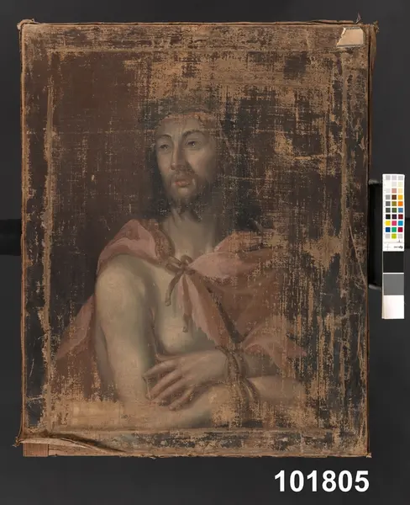
Task: Pick the lime green color chart patch
Action: pos(394,236)
